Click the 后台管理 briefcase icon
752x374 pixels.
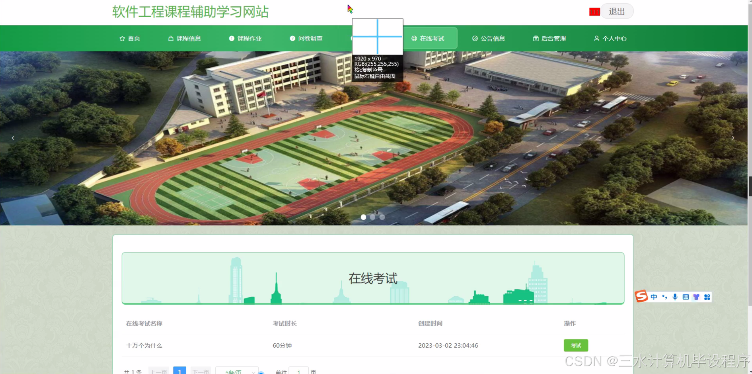pyautogui.click(x=535, y=38)
